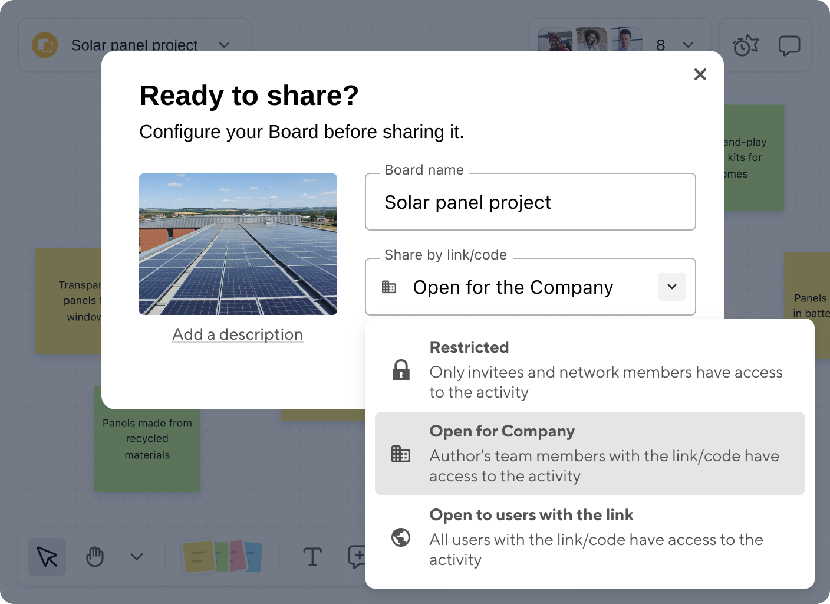830x604 pixels.
Task: Open the chat comments panel
Action: pyautogui.click(x=789, y=45)
